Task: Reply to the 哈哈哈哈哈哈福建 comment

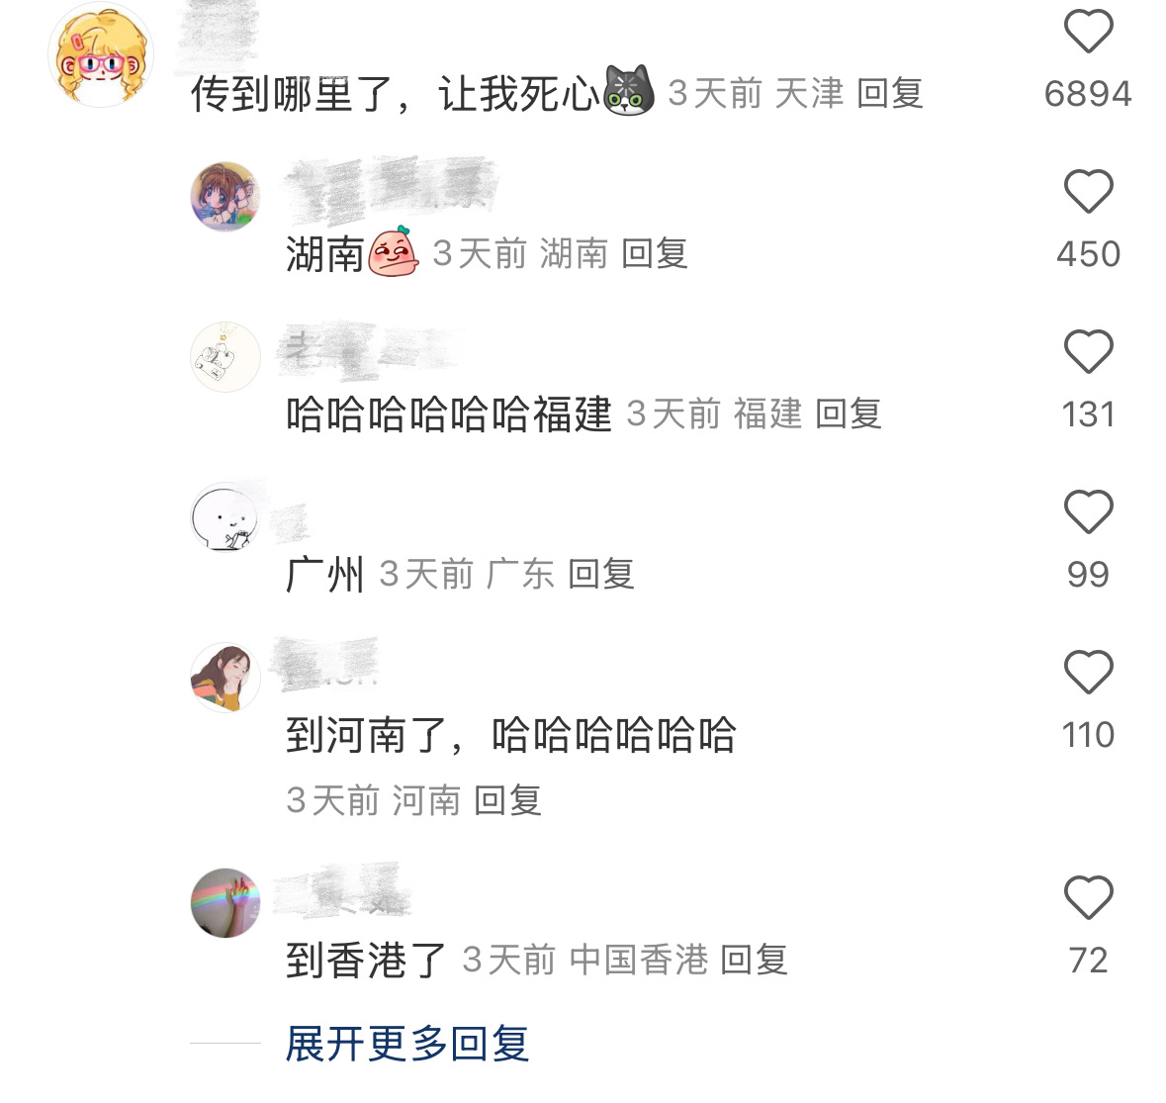Action: tap(849, 414)
